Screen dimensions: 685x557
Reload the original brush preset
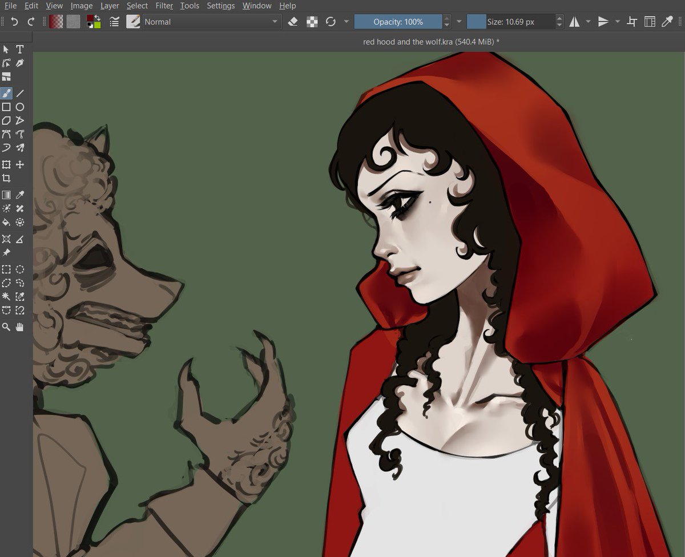tap(331, 22)
